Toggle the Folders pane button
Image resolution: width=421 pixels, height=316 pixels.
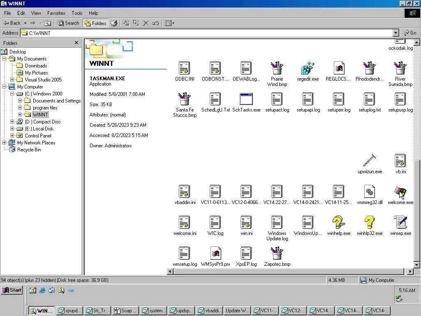tap(95, 23)
